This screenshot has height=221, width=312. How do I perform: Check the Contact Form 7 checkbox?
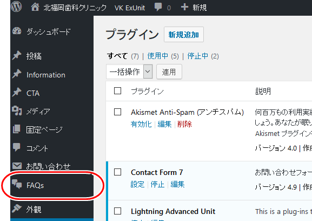point(117,172)
